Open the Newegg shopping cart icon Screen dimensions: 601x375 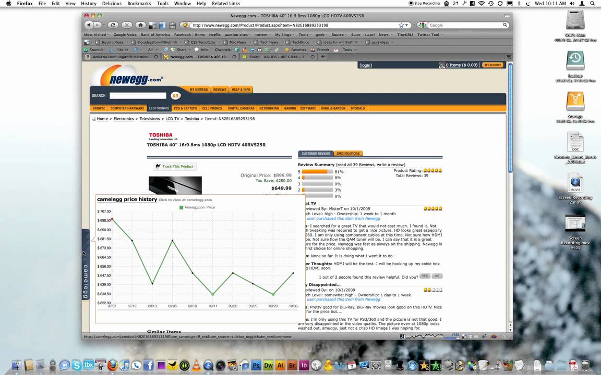coord(441,65)
